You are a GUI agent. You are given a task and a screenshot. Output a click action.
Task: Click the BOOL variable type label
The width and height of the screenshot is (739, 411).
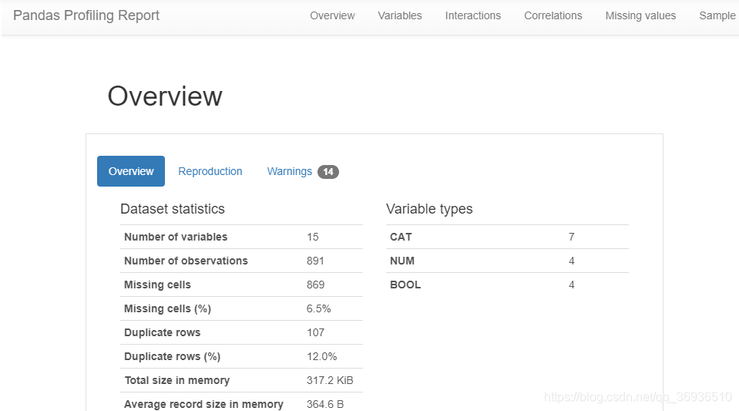coord(405,285)
